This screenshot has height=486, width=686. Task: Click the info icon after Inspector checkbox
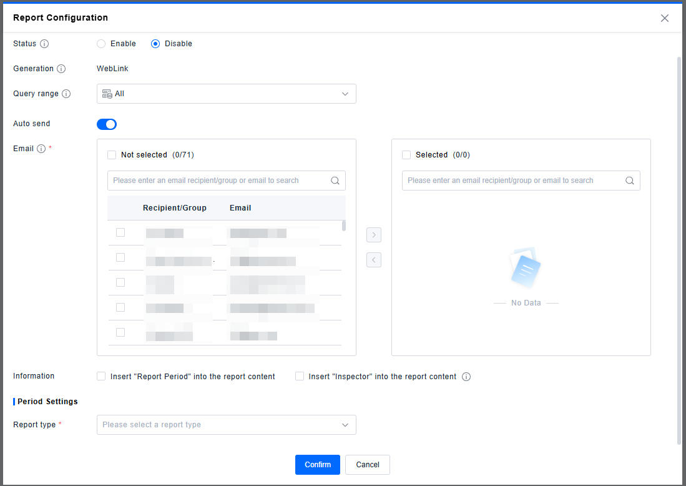pyautogui.click(x=466, y=377)
